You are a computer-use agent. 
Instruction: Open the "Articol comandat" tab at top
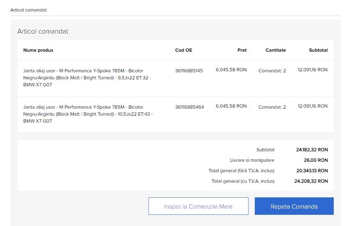28,10
